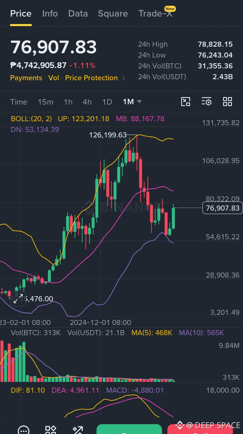
Task: Switch to the Price tab
Action: 21,14
